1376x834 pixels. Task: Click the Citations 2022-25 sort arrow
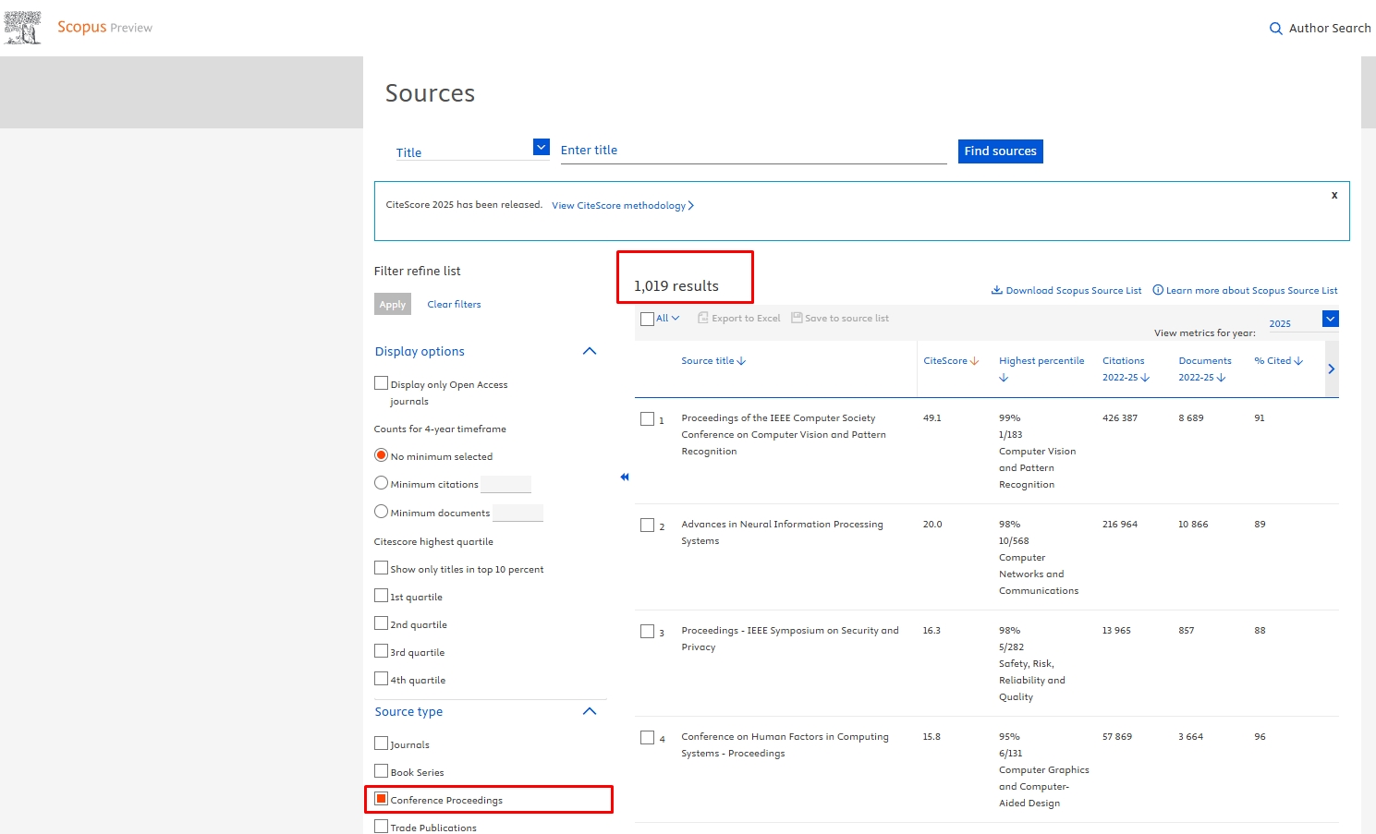click(x=1145, y=378)
